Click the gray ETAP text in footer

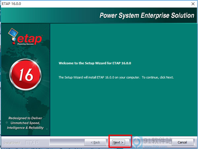(32, 143)
